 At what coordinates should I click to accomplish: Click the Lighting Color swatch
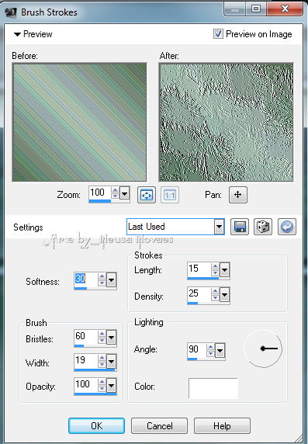(x=213, y=388)
